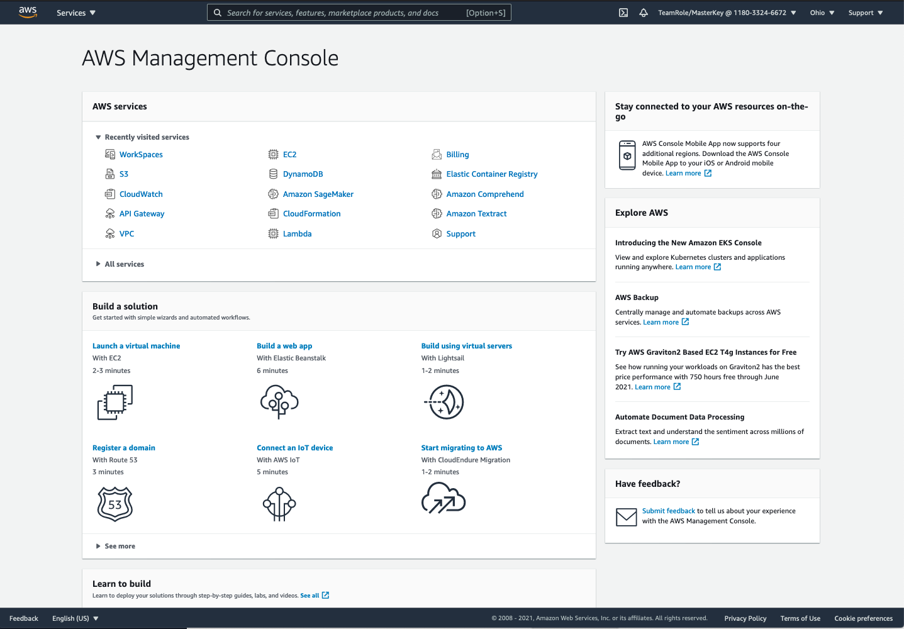Open the account TeamRole/MasterKey dropdown
Viewport: 904px width, 629px height.
(727, 13)
